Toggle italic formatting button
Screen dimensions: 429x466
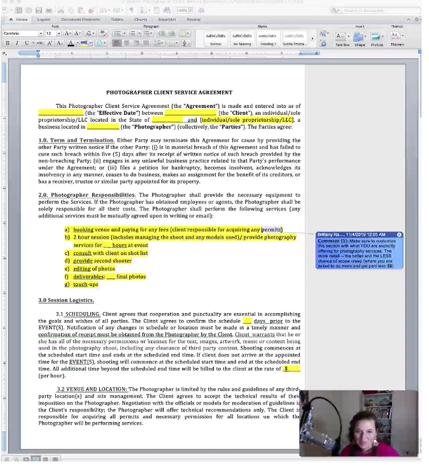17,43
